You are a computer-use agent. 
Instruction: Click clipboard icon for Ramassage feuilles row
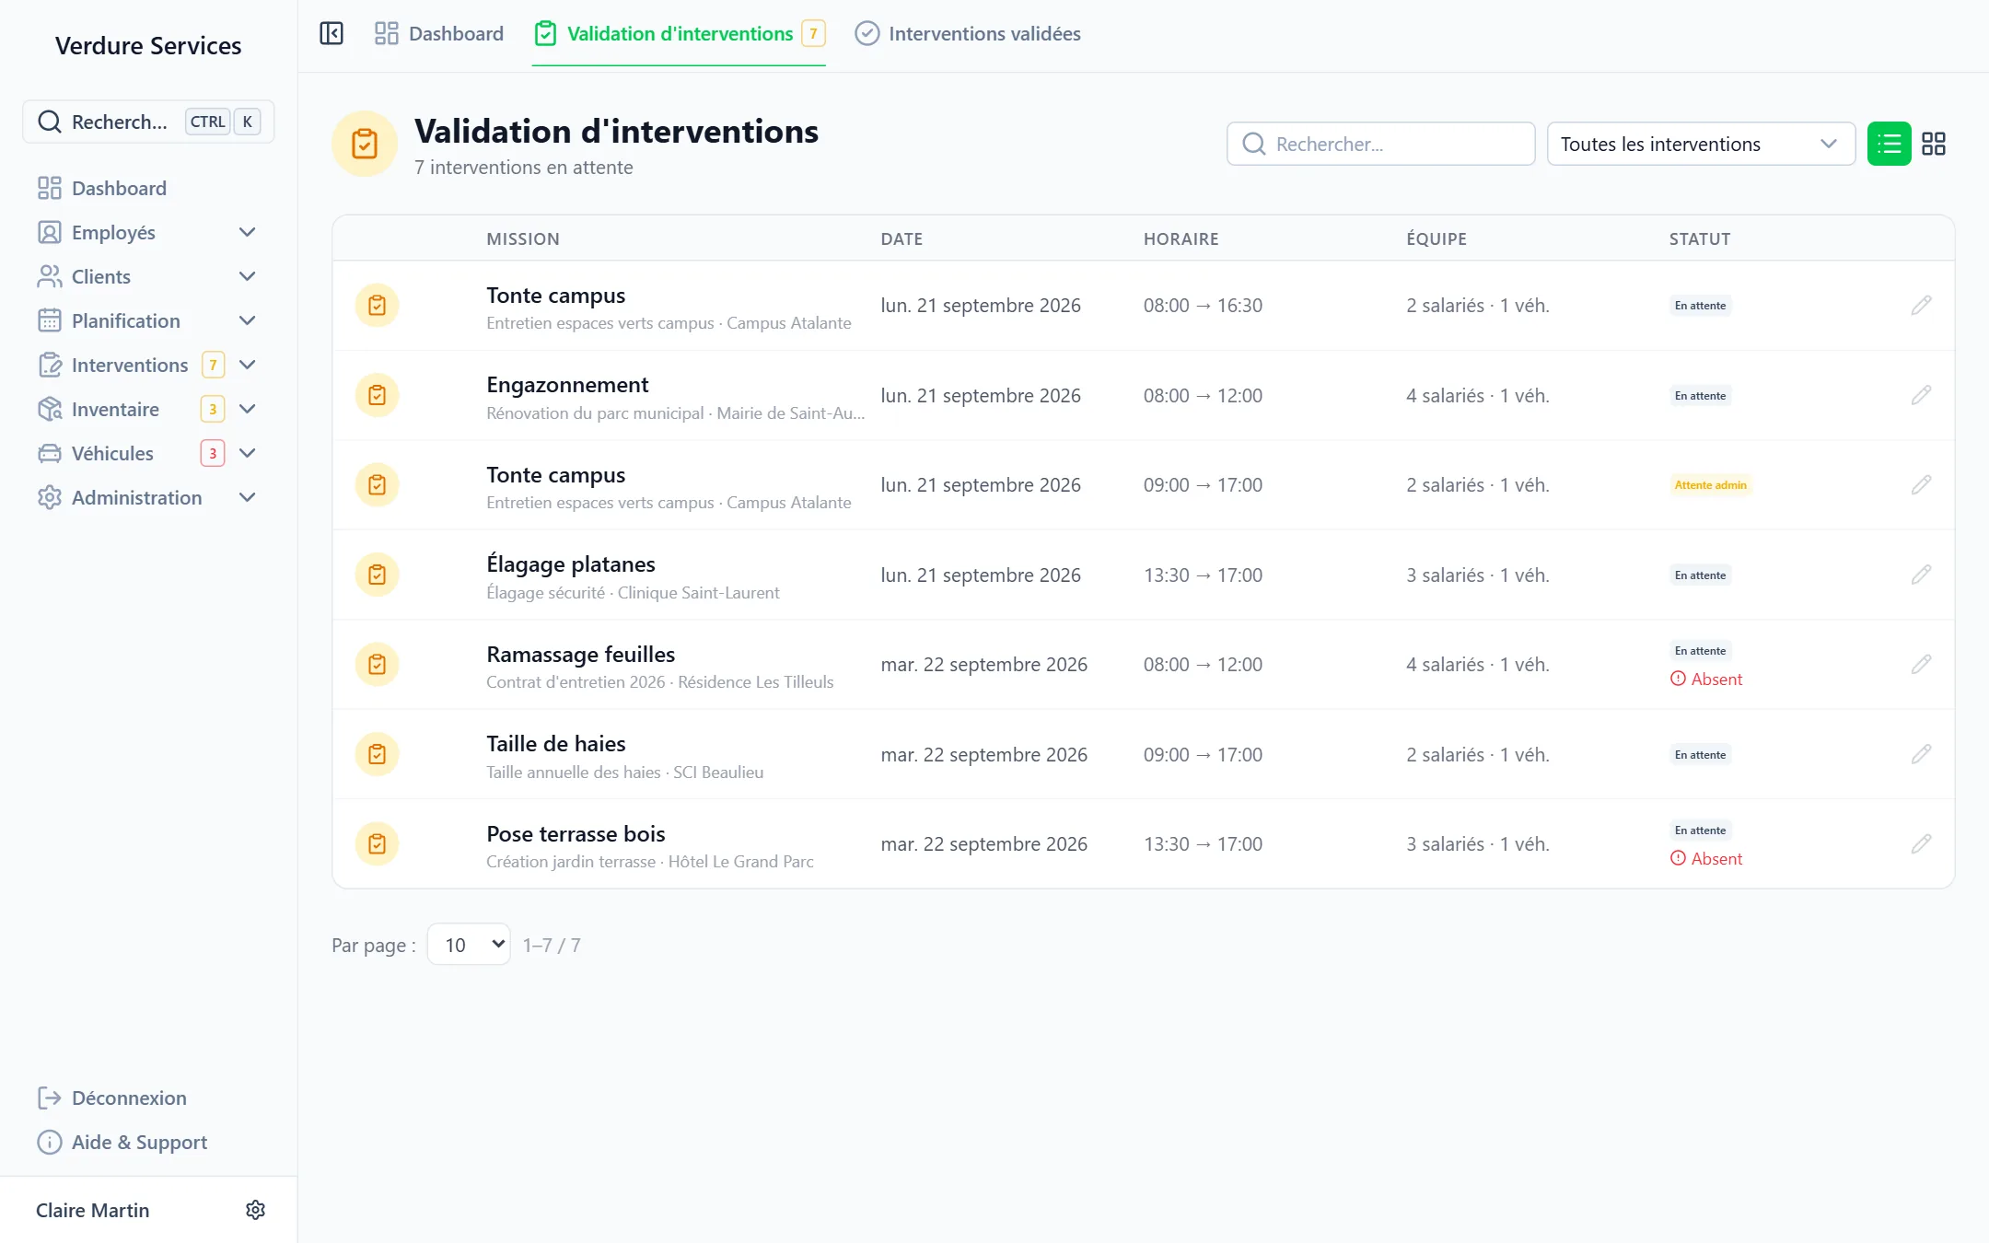377,664
